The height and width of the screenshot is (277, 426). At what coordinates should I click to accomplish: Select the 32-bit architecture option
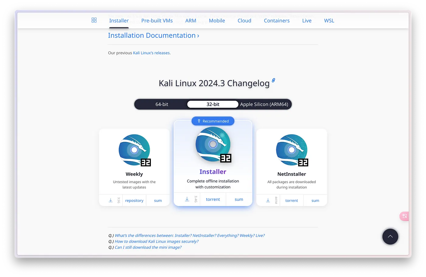(x=213, y=104)
